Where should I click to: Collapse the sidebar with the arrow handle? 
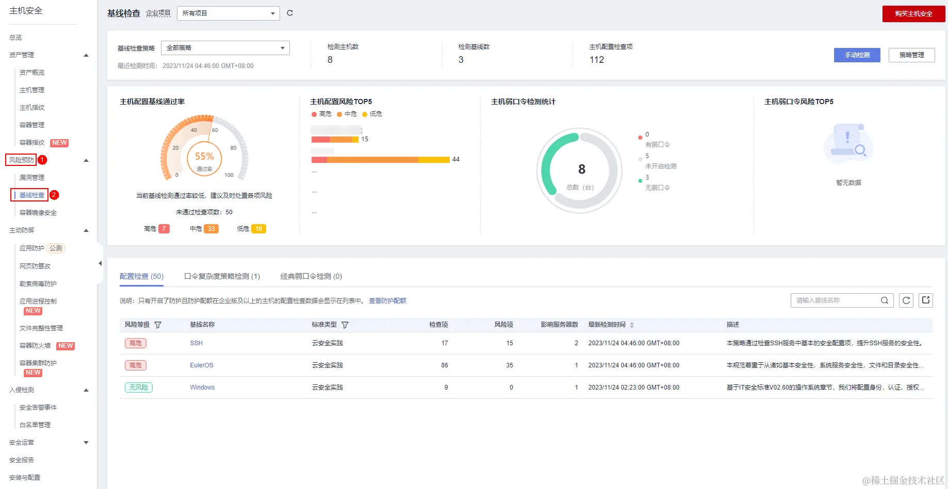pyautogui.click(x=100, y=263)
